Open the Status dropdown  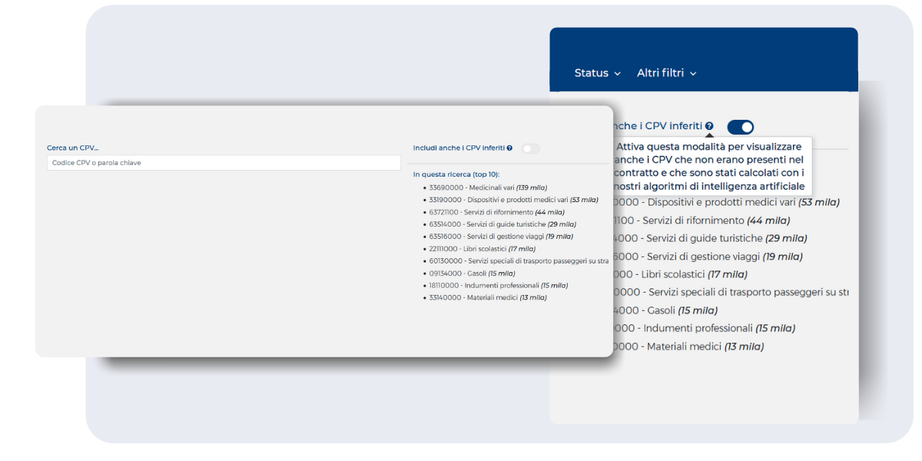[597, 73]
